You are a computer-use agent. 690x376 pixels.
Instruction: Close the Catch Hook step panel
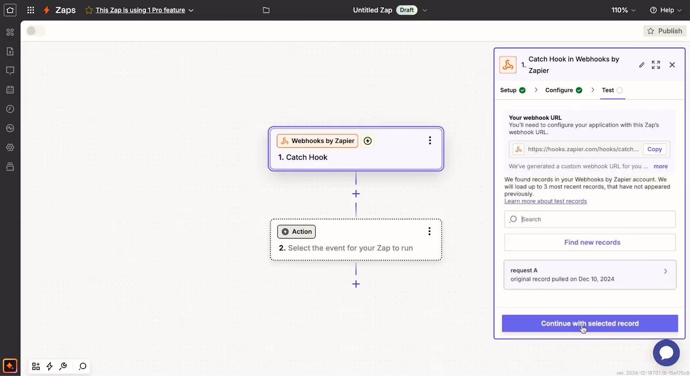672,65
